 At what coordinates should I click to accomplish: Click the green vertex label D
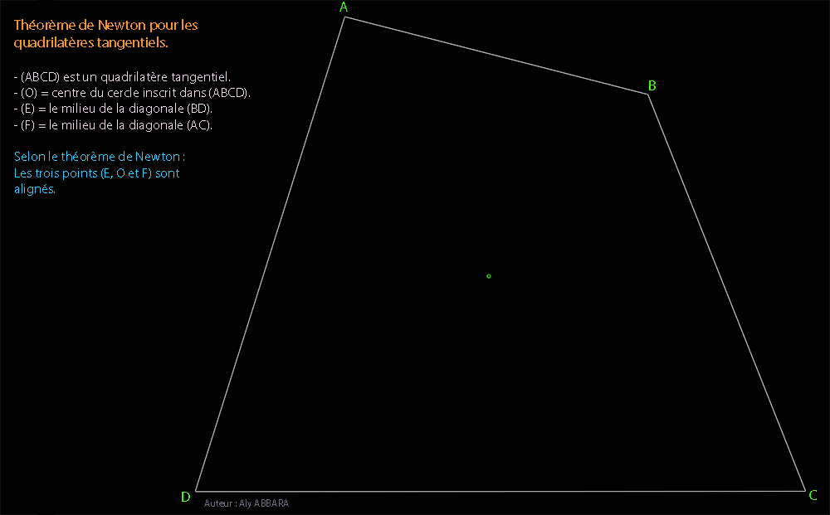[185, 498]
